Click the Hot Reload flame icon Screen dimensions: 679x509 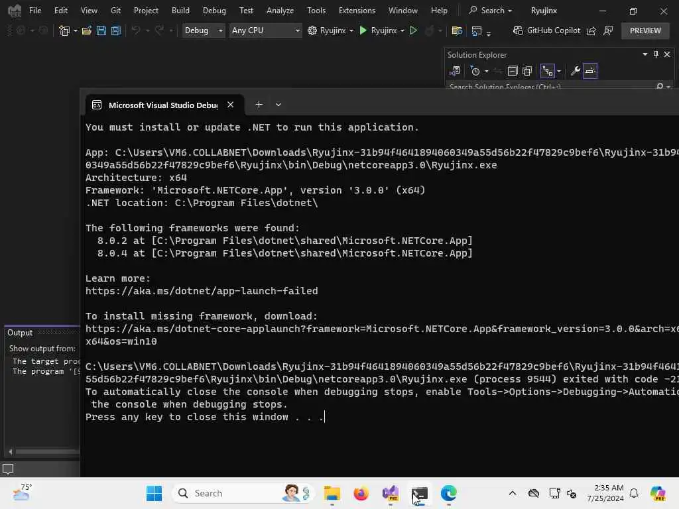pos(429,30)
